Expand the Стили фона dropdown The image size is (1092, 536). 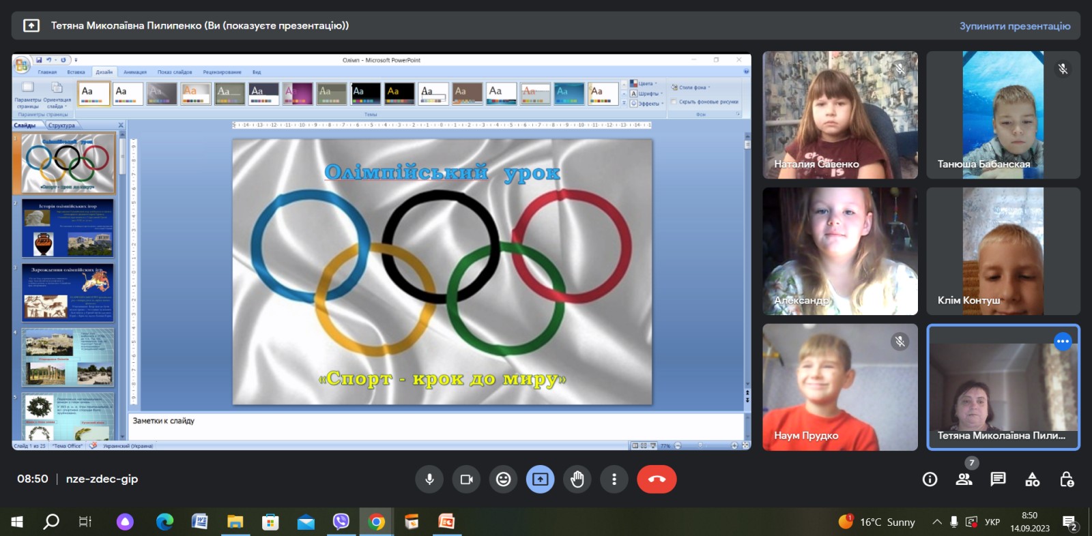693,87
